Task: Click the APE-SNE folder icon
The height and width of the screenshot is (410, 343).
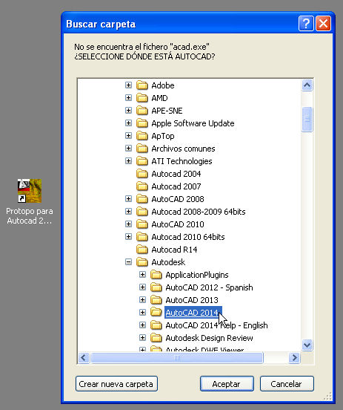Action: tap(142, 111)
